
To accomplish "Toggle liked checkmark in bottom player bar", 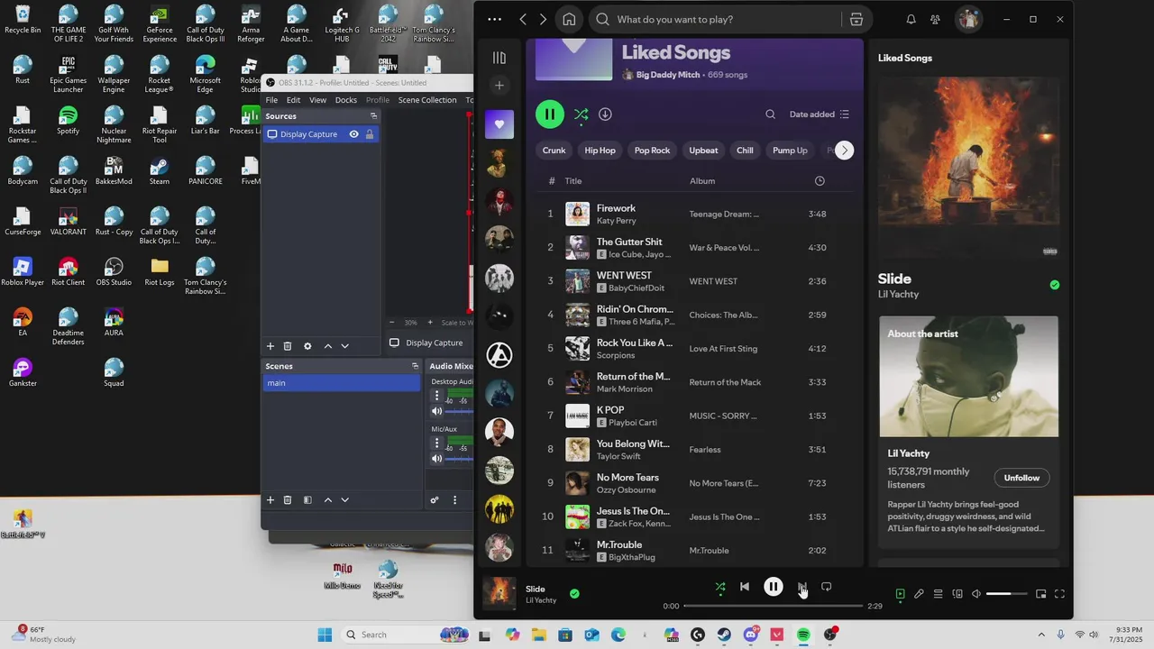I will click(574, 594).
